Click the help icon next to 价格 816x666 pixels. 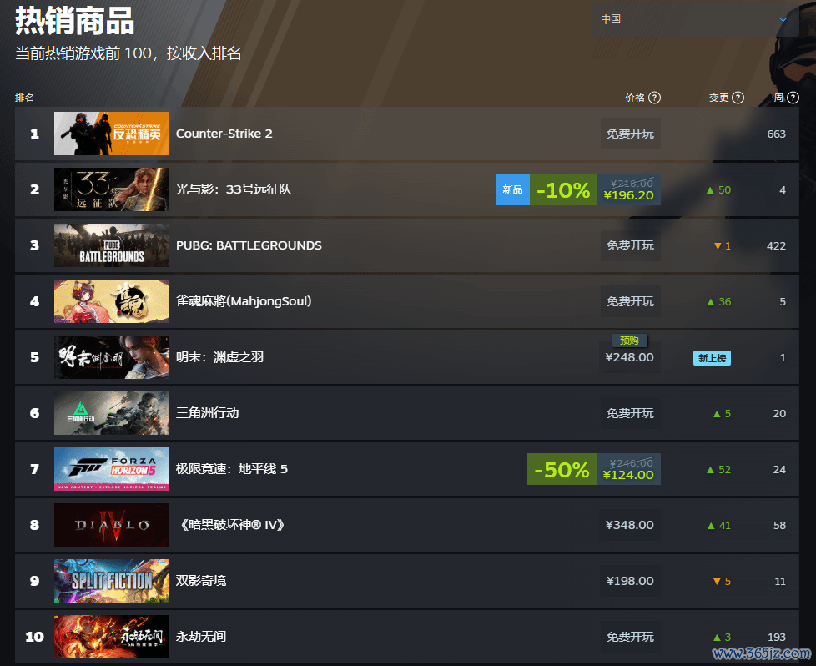click(x=655, y=98)
